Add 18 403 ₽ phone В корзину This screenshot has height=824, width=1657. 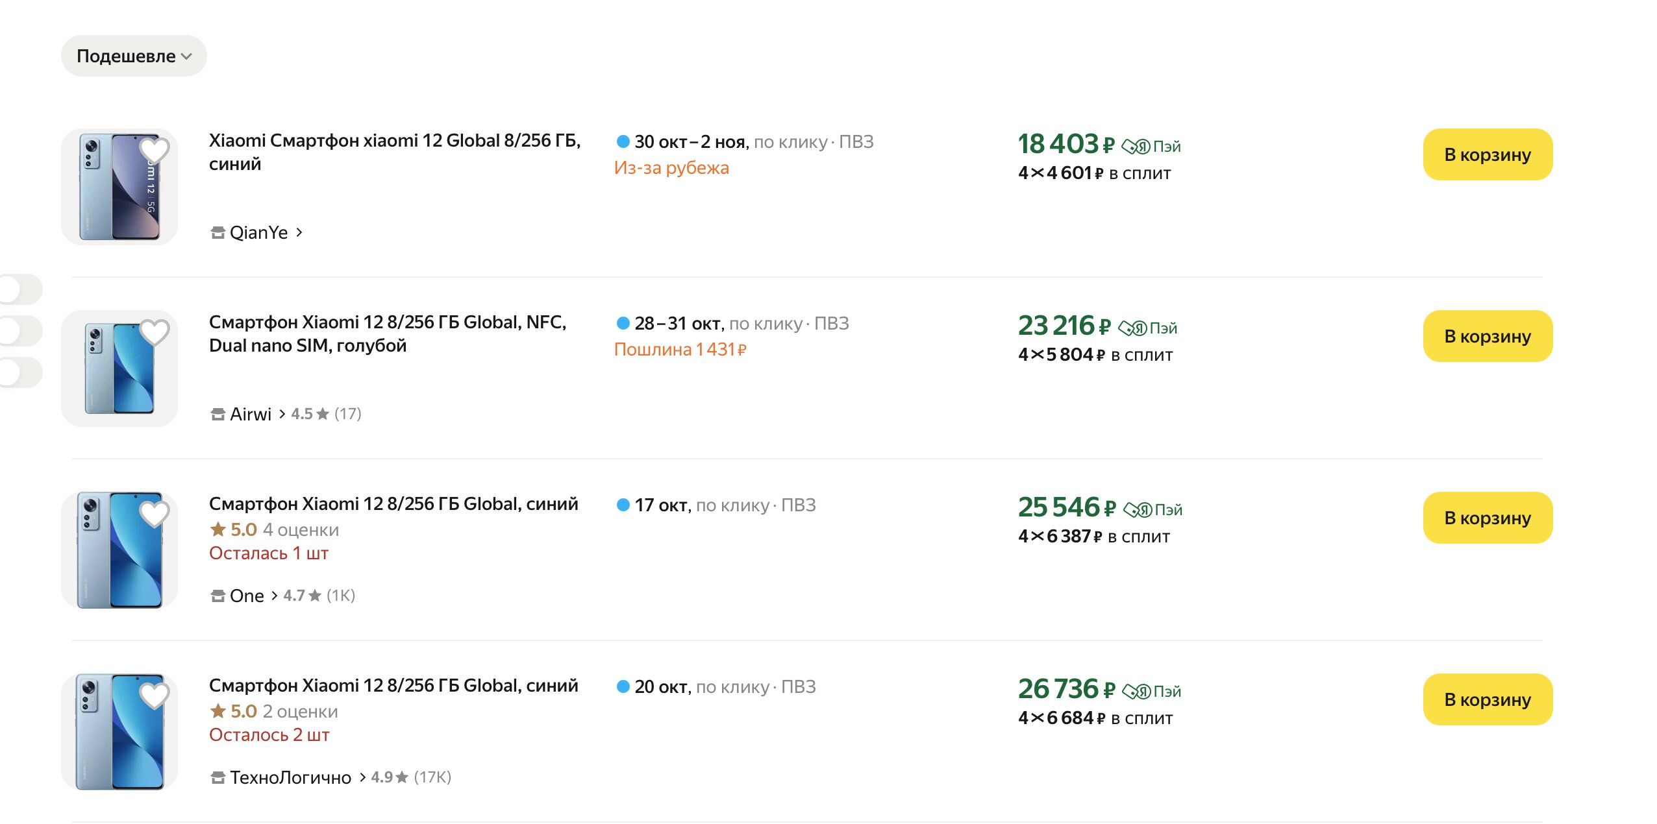[1487, 155]
